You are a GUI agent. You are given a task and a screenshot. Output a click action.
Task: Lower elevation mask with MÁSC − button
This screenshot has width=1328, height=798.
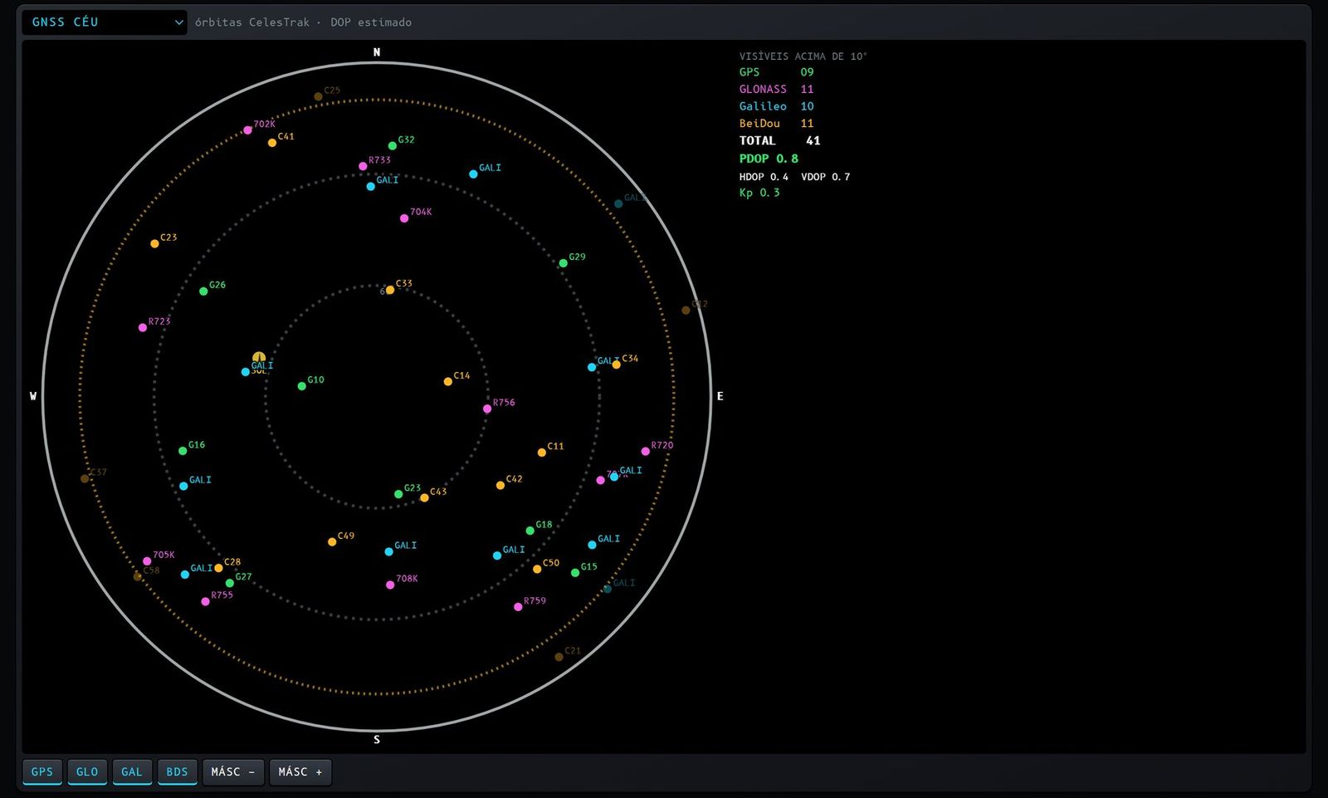point(233,772)
